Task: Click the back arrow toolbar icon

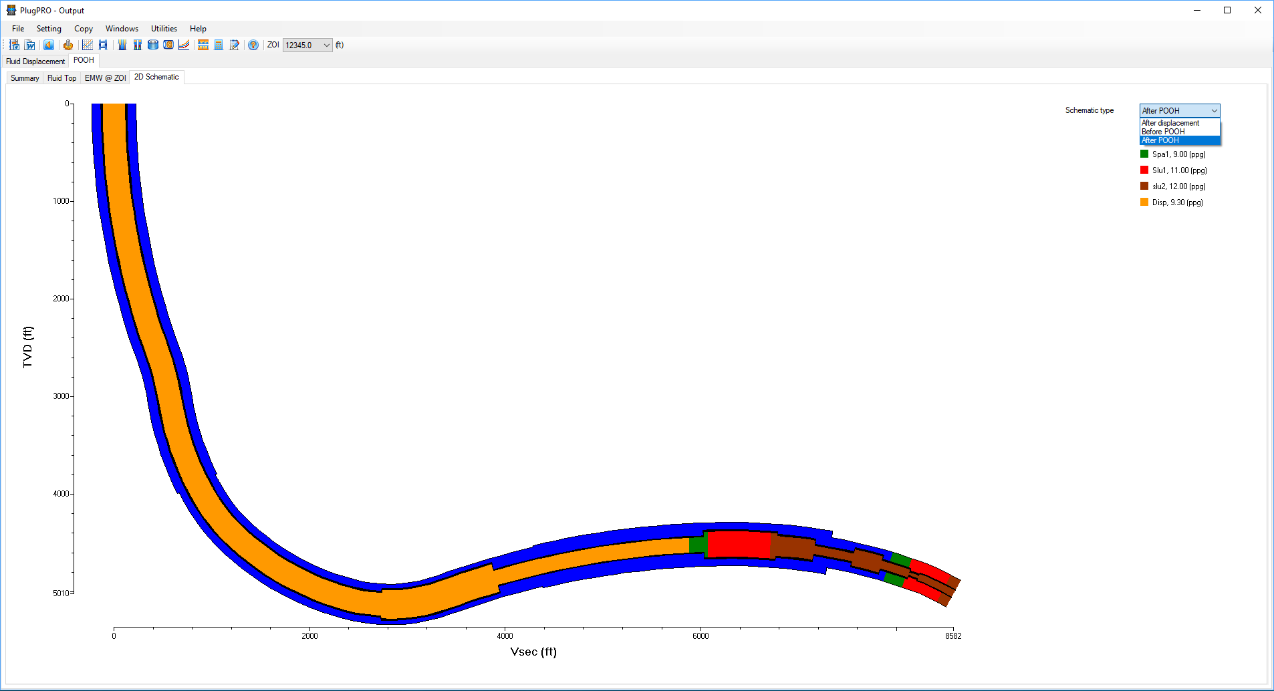Action: (x=49, y=45)
